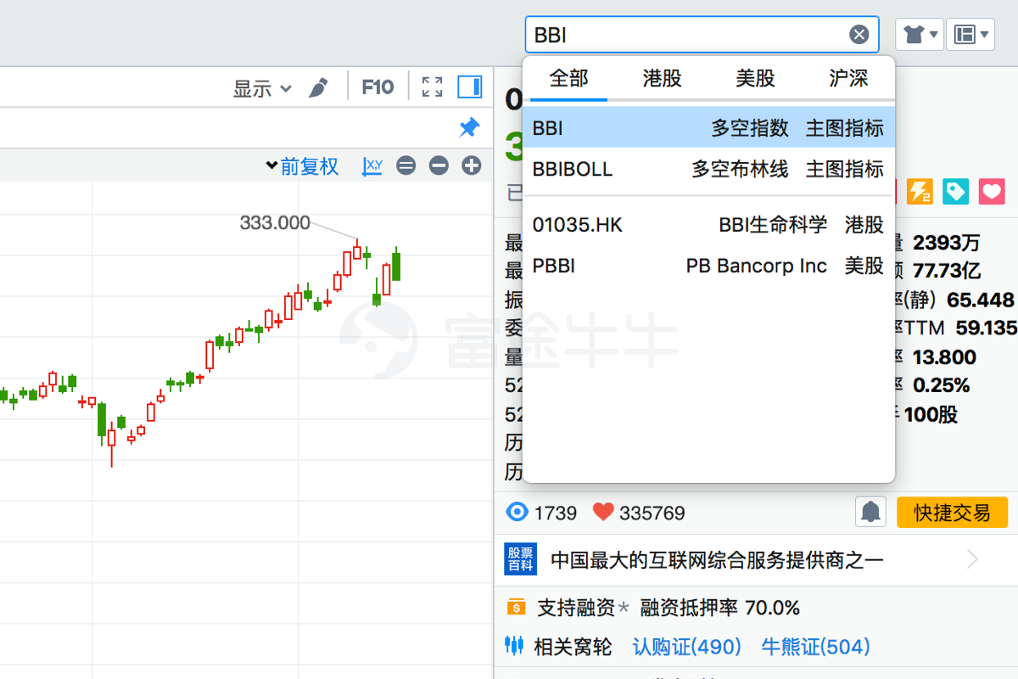
Task: Click the 333.000 high price label
Action: [275, 222]
